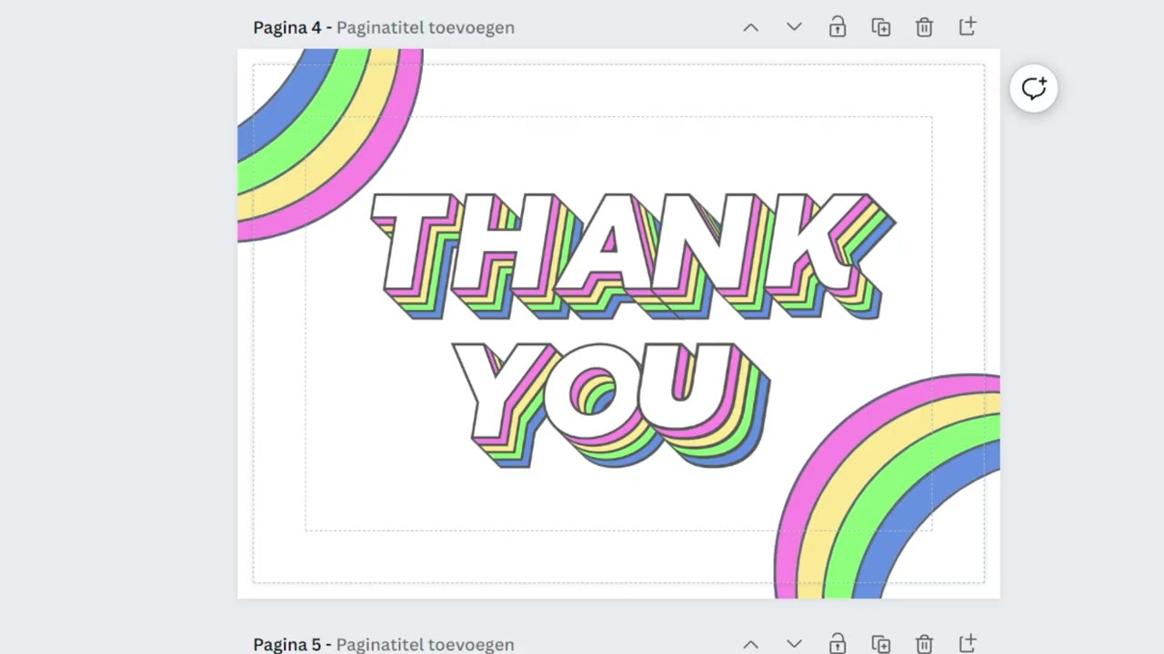Duplicate Pagina 4 page

click(881, 27)
